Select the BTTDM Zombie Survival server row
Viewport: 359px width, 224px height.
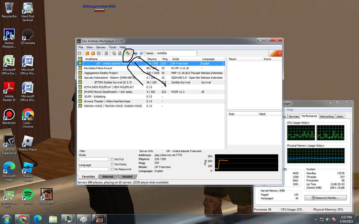coord(151,82)
